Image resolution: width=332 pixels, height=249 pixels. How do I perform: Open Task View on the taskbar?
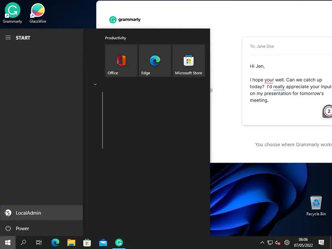[x=39, y=243]
